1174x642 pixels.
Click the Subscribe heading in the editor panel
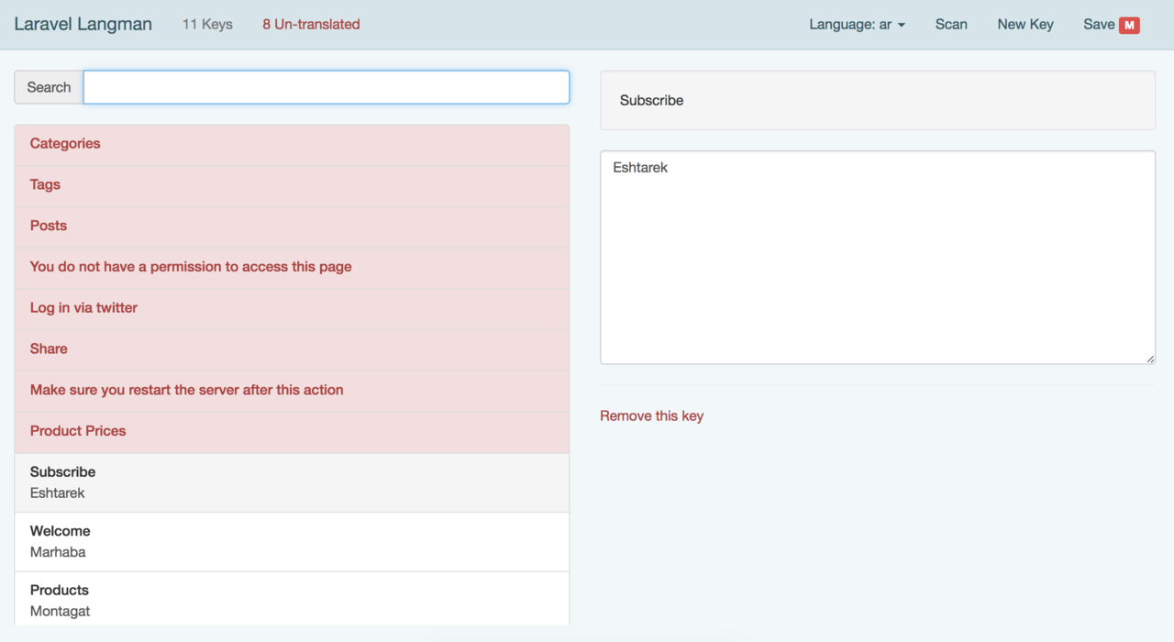[x=652, y=101]
